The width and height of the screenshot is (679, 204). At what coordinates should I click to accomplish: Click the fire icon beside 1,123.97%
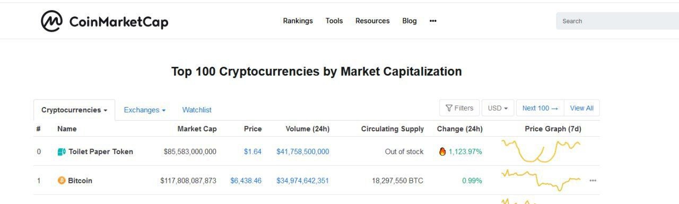click(442, 152)
